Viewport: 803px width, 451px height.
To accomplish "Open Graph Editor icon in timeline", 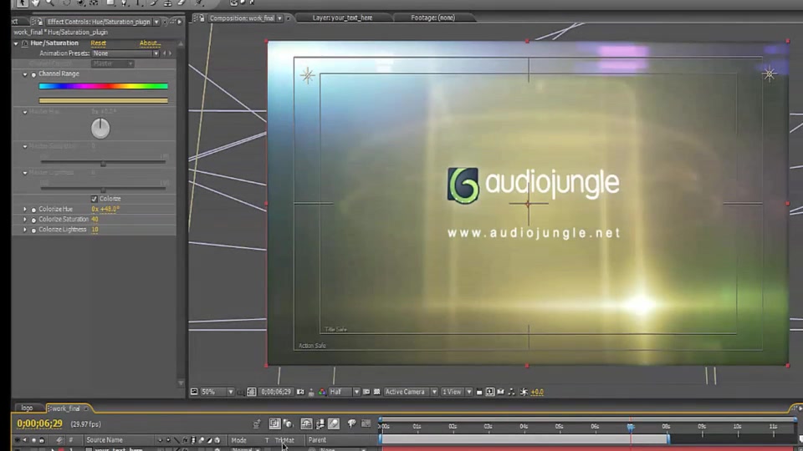I will 366,423.
